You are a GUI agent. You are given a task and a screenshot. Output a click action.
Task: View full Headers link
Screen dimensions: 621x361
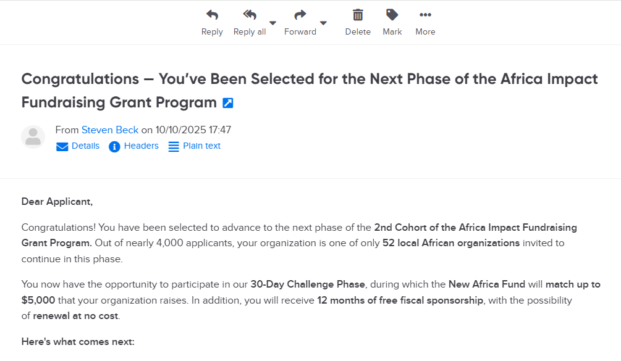click(x=141, y=146)
